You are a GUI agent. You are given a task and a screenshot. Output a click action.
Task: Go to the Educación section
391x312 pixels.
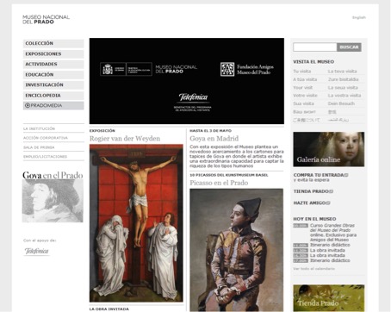click(x=53, y=75)
